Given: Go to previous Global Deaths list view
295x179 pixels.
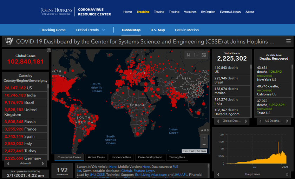Looking at the screenshot, I should pos(218,121).
